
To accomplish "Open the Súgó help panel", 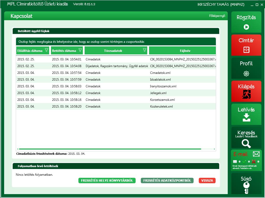I will [246, 183].
